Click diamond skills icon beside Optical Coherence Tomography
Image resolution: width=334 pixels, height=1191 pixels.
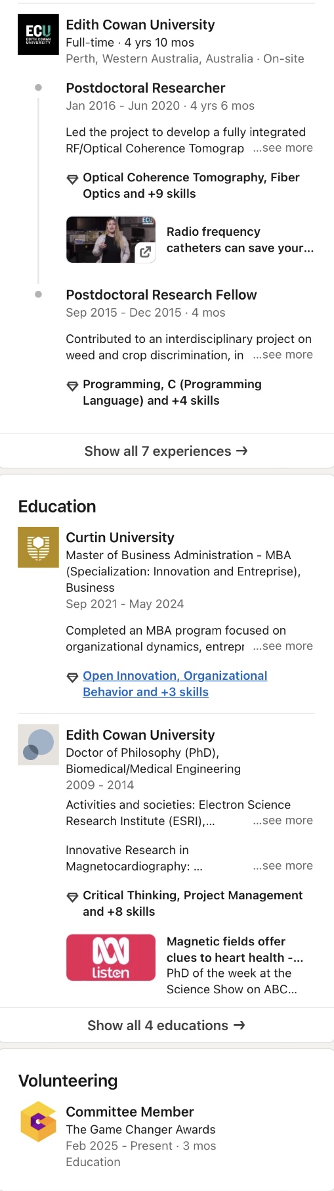(73, 179)
